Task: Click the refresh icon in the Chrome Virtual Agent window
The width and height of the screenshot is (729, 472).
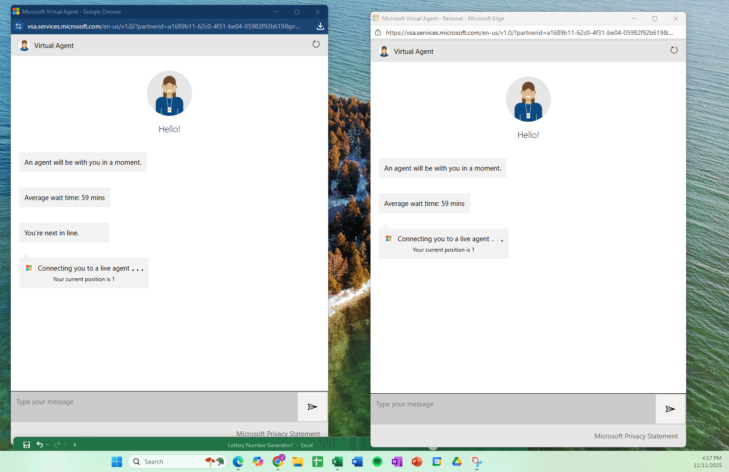Action: coord(316,44)
